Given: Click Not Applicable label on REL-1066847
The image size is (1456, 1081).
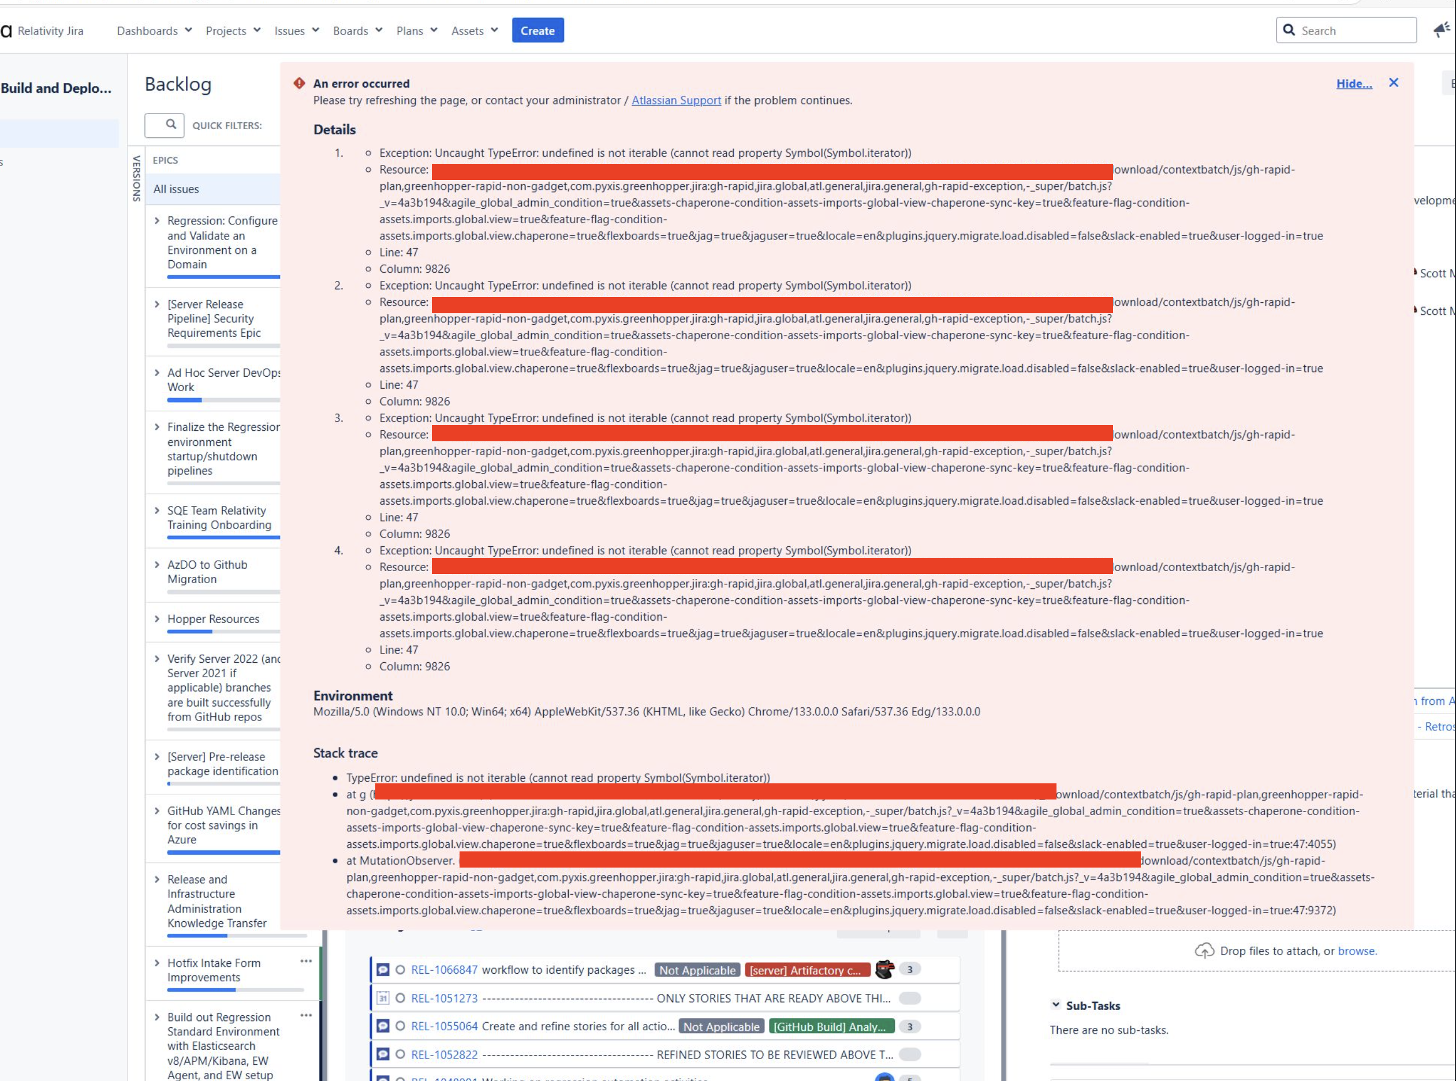Looking at the screenshot, I should (697, 970).
